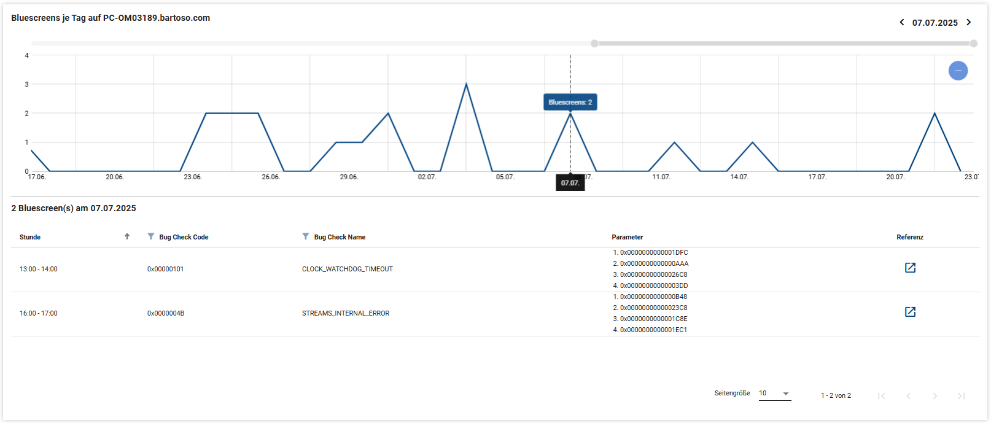The image size is (991, 423).
Task: Click right handle of the time range slider
Action: (x=974, y=44)
